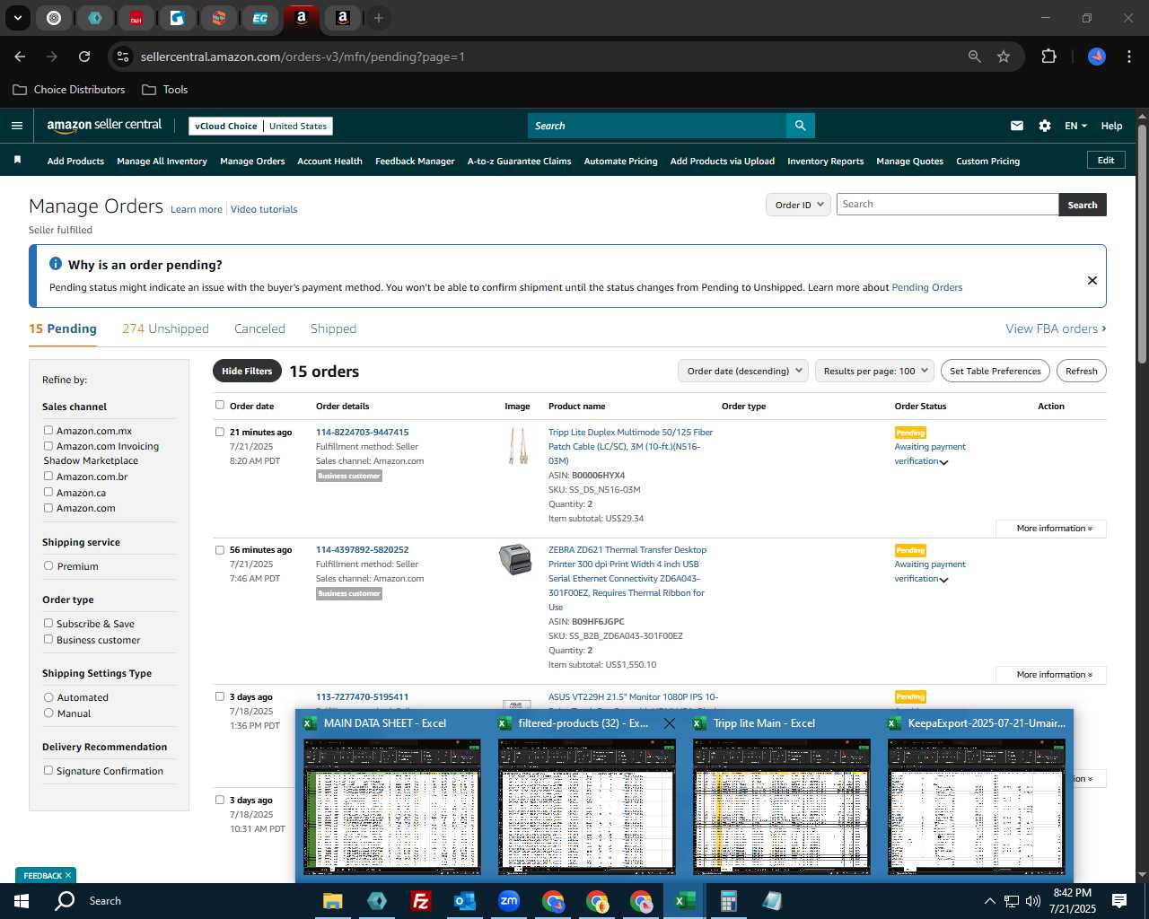Check the Amazon.com.mx sales channel filter
The image size is (1149, 919).
48,430
